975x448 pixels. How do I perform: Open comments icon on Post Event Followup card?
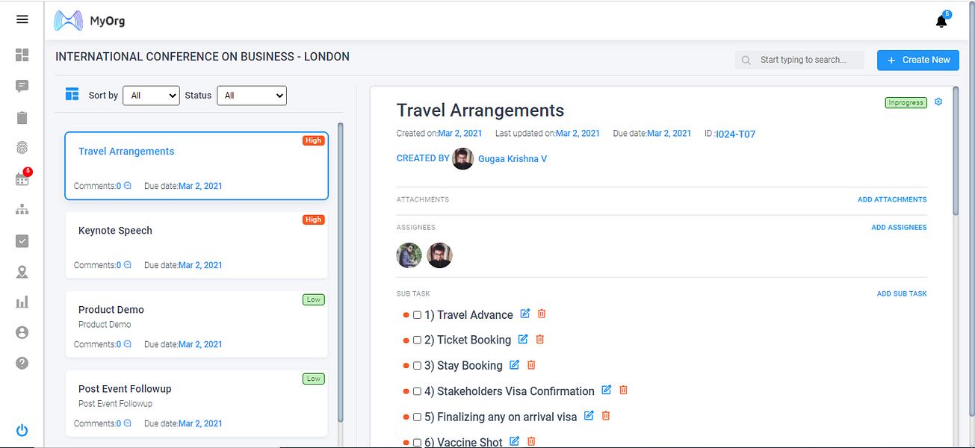tap(127, 423)
